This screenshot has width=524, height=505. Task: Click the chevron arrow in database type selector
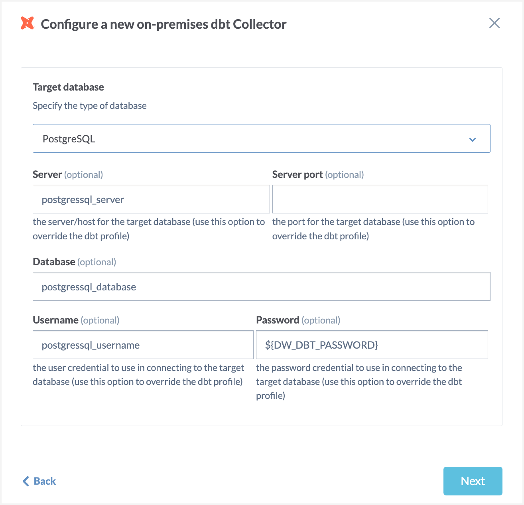tap(473, 140)
